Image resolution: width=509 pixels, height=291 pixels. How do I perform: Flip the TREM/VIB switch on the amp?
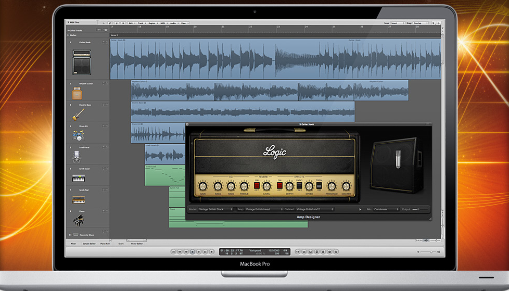tap(319, 185)
